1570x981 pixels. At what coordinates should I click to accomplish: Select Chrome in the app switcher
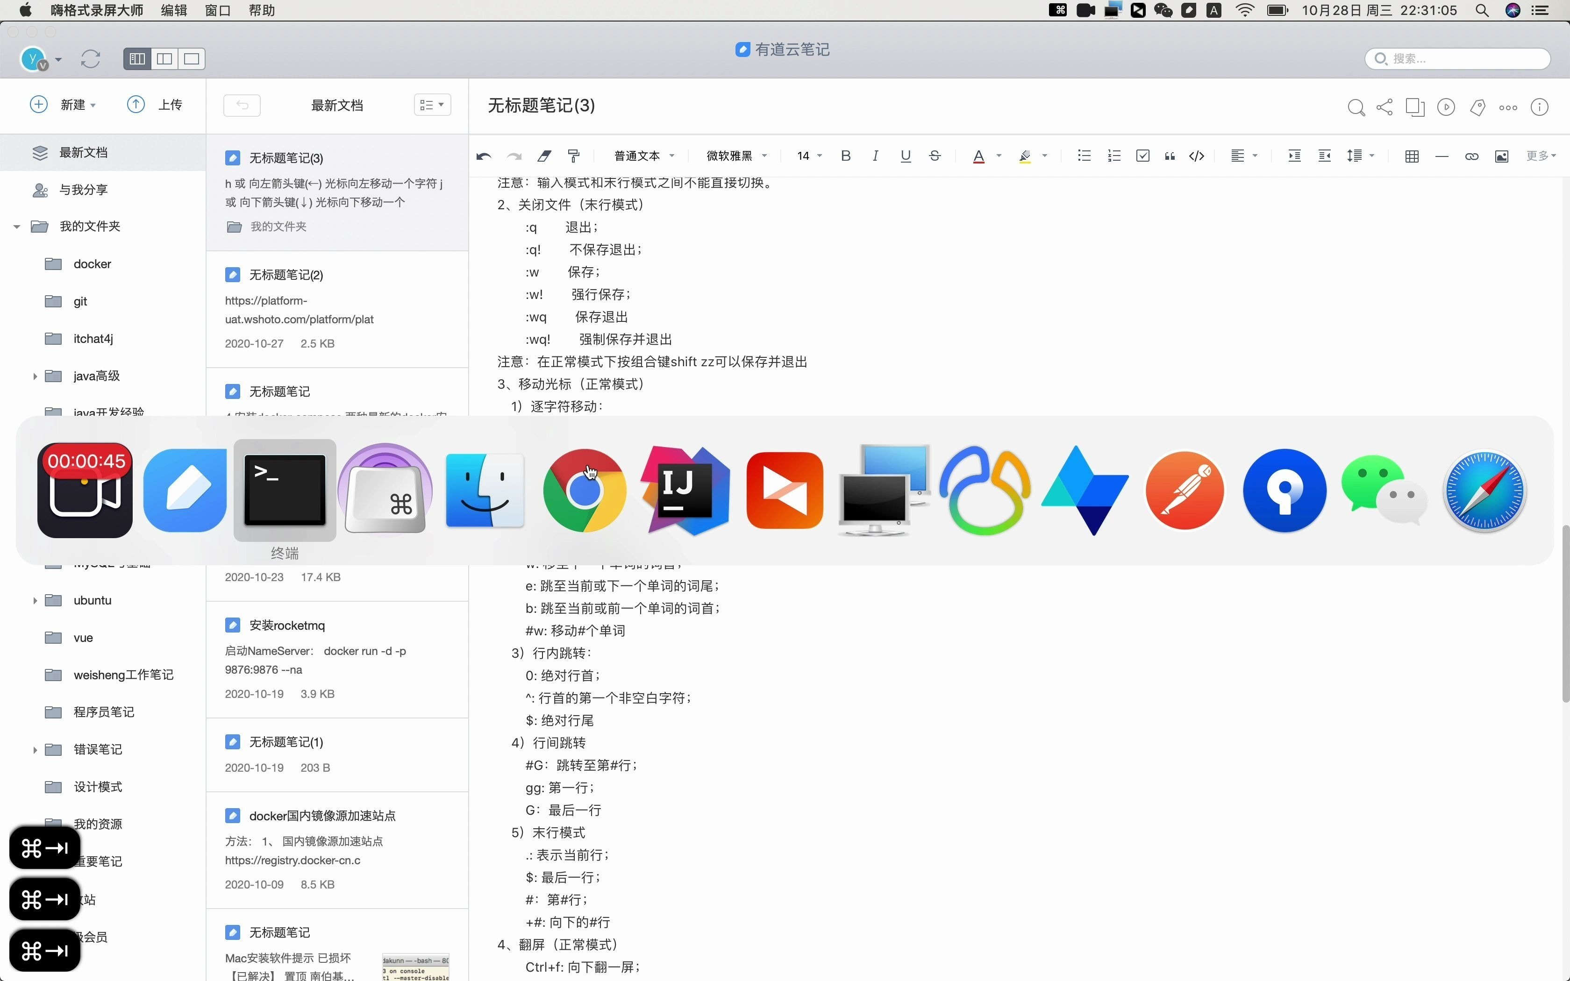[x=585, y=490]
